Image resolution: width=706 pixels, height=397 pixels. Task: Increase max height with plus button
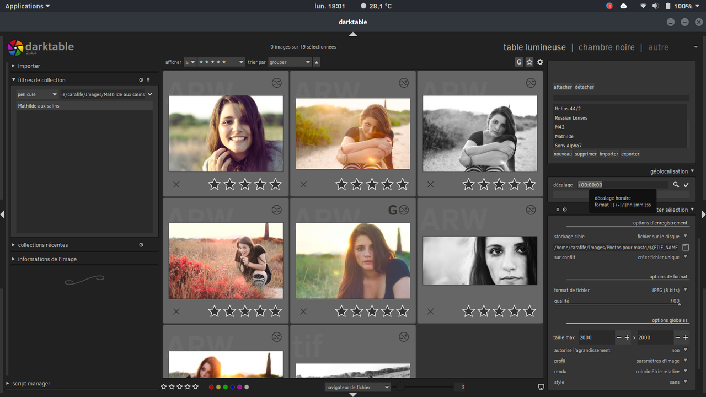click(x=686, y=337)
